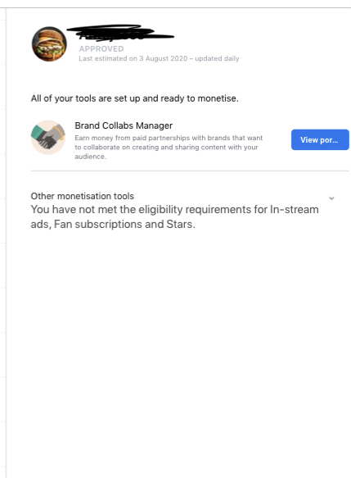351x478 pixels.
Task: Click the 'updated daily' note
Action: pos(217,58)
